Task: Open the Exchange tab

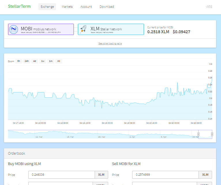Action: click(x=47, y=7)
